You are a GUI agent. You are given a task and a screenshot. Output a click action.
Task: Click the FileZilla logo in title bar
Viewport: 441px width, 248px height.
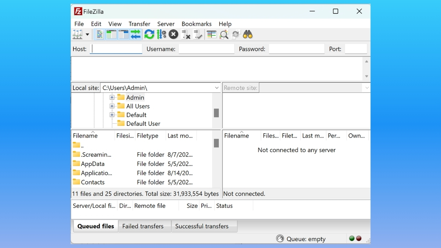pyautogui.click(x=78, y=11)
